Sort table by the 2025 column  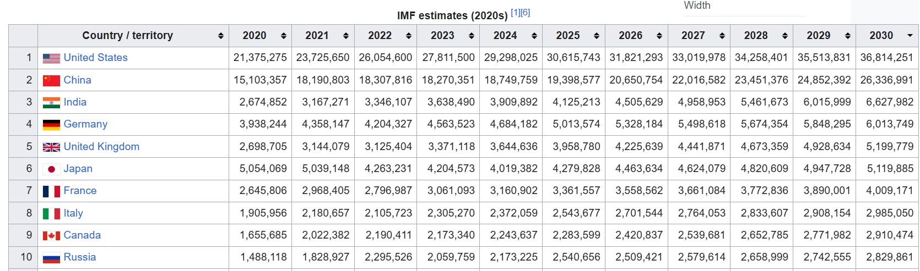coord(573,36)
